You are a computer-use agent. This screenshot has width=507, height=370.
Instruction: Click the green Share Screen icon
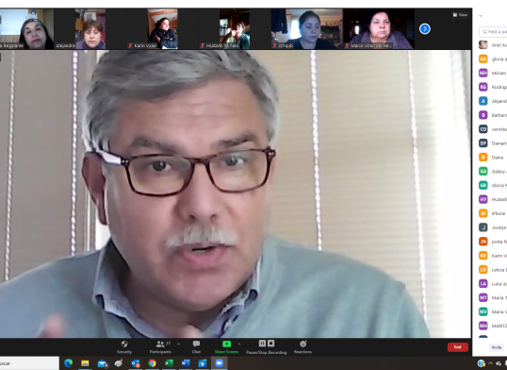click(x=227, y=344)
